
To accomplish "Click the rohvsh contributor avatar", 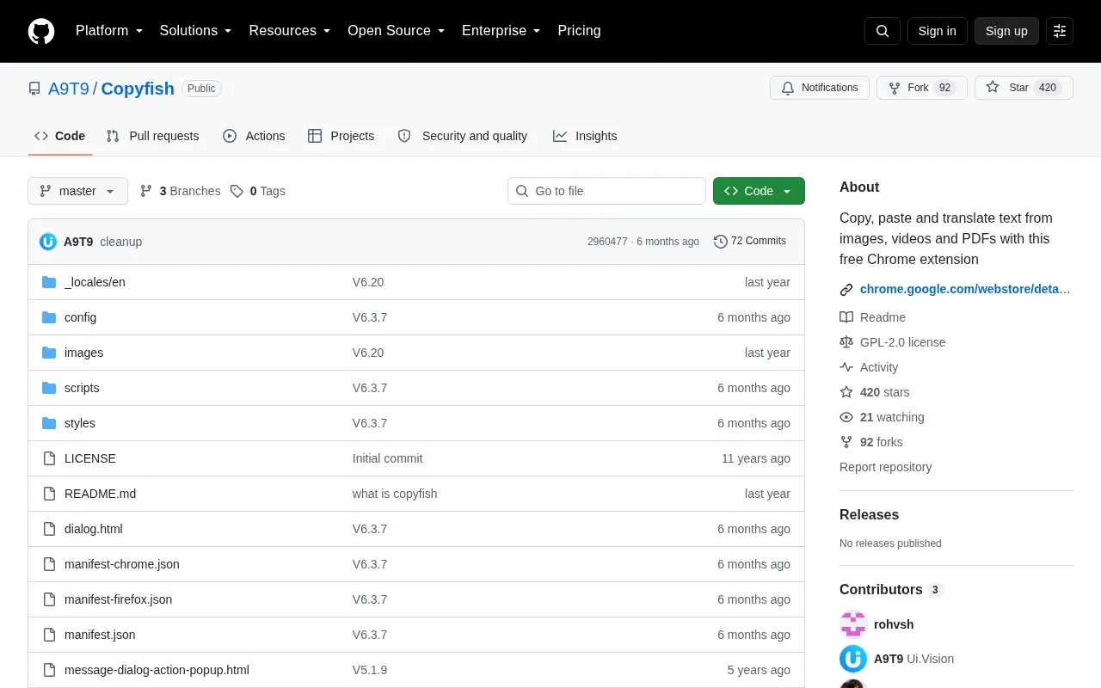I will [x=853, y=624].
